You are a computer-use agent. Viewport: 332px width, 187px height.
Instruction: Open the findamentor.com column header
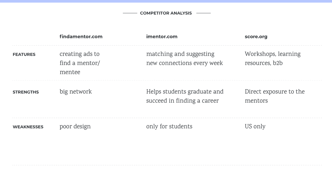click(x=81, y=37)
